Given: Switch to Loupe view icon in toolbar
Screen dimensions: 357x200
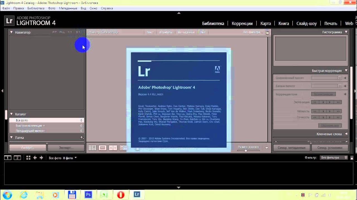Looking at the screenshot, I should tap(103, 148).
